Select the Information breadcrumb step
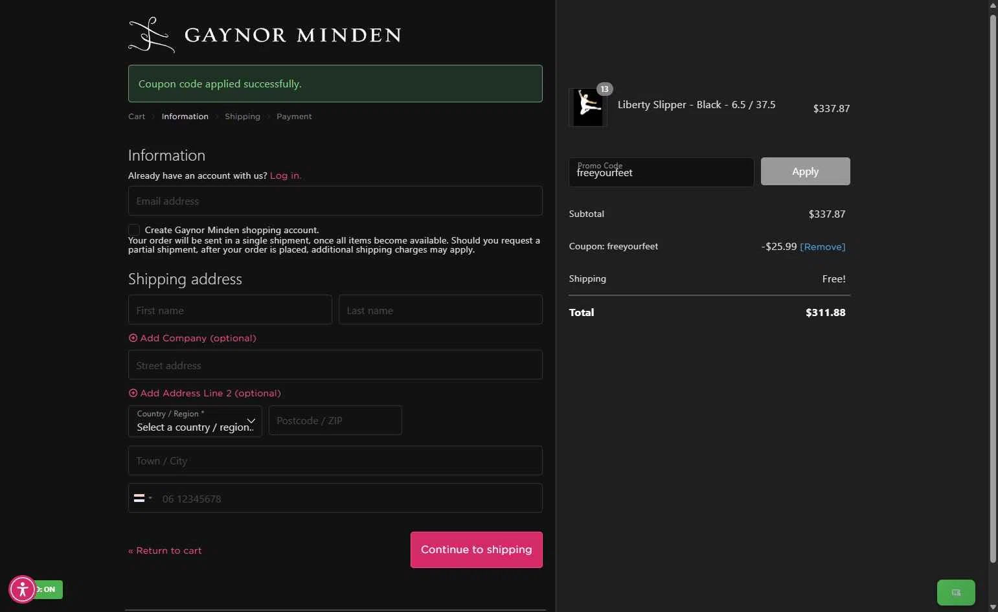 tap(185, 117)
